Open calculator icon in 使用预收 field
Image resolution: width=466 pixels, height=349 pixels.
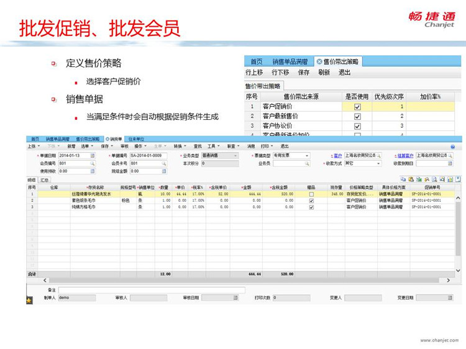click(x=93, y=171)
